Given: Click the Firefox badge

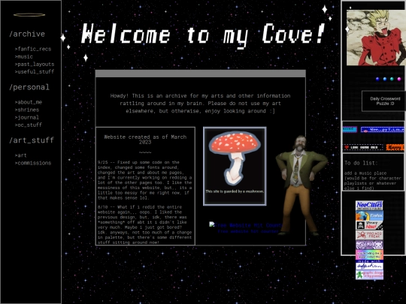Looking at the screenshot, I should [x=369, y=215].
